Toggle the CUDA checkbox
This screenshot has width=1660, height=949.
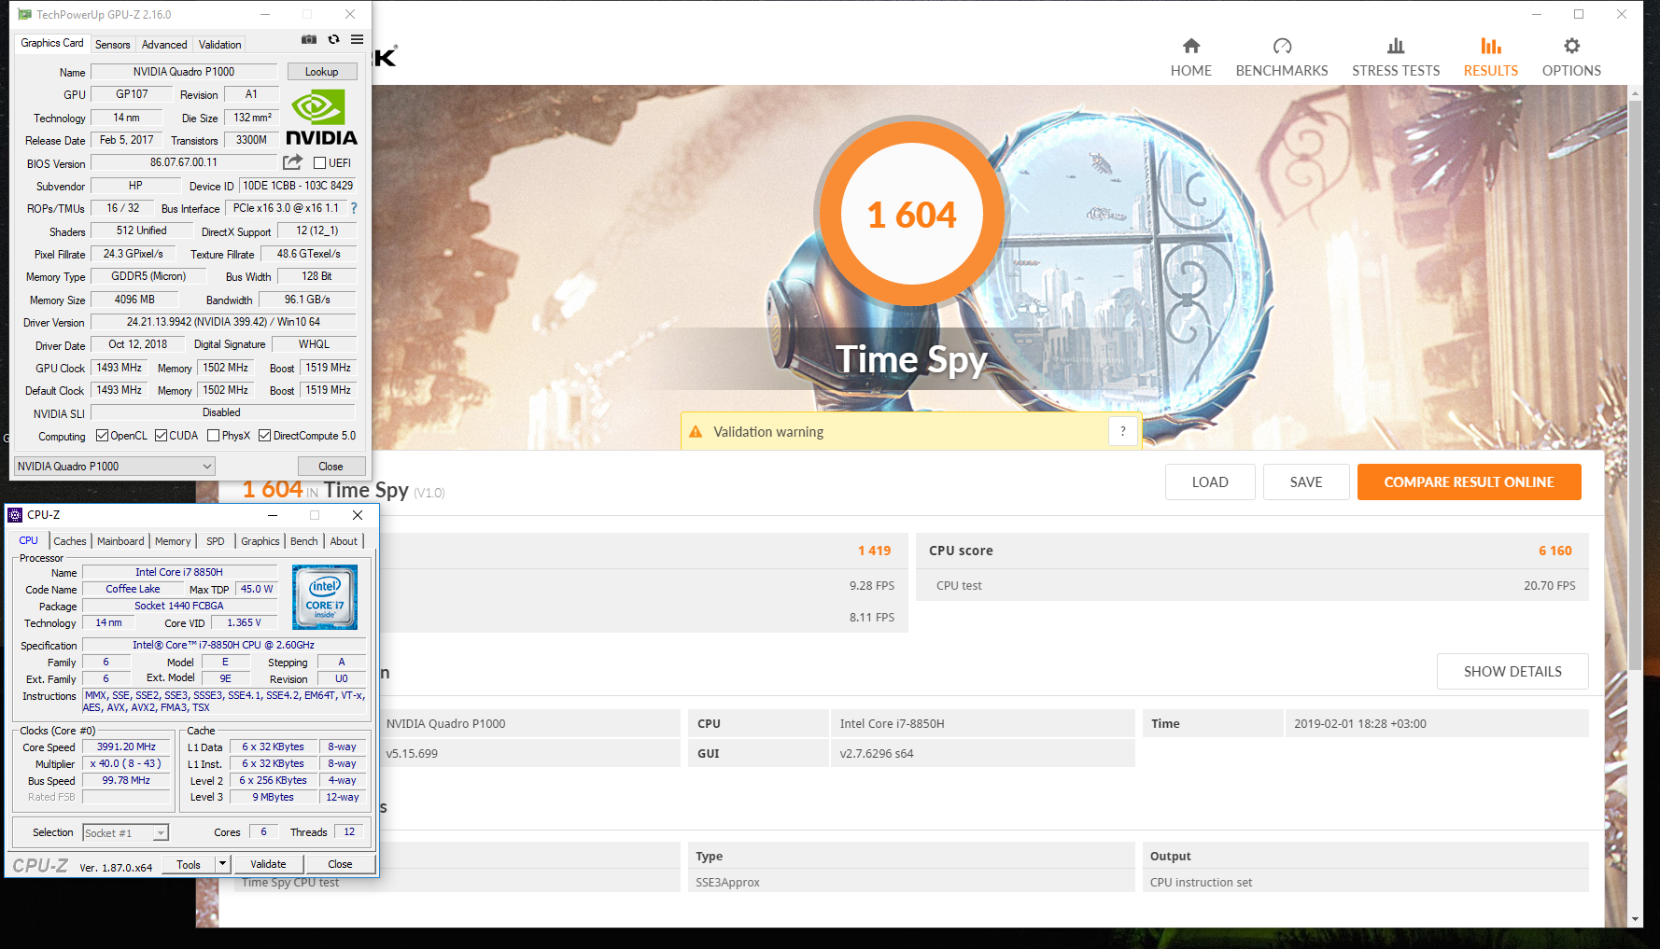[162, 436]
